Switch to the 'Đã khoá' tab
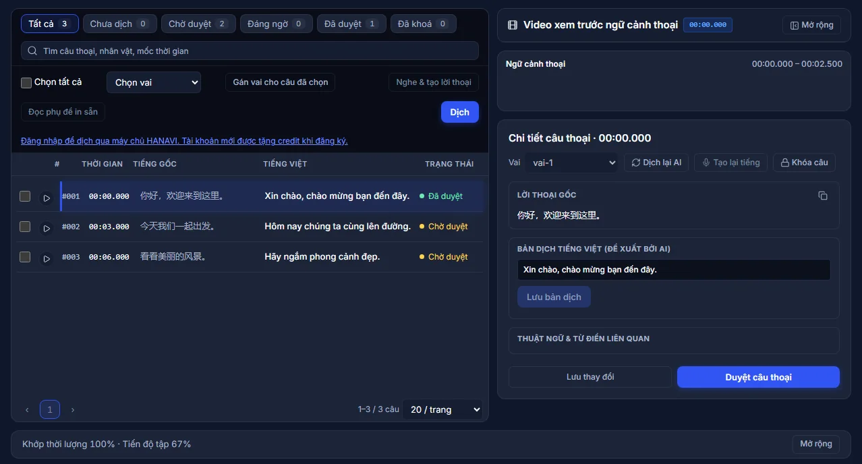The image size is (862, 464). tap(424, 24)
